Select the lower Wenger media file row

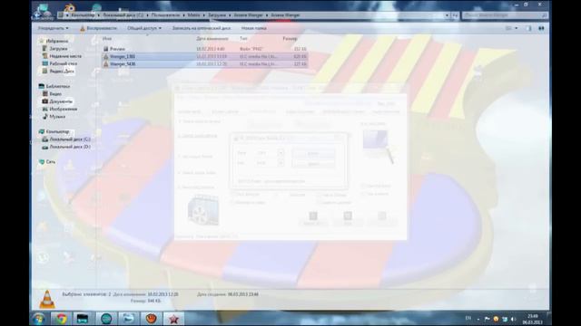(204, 64)
